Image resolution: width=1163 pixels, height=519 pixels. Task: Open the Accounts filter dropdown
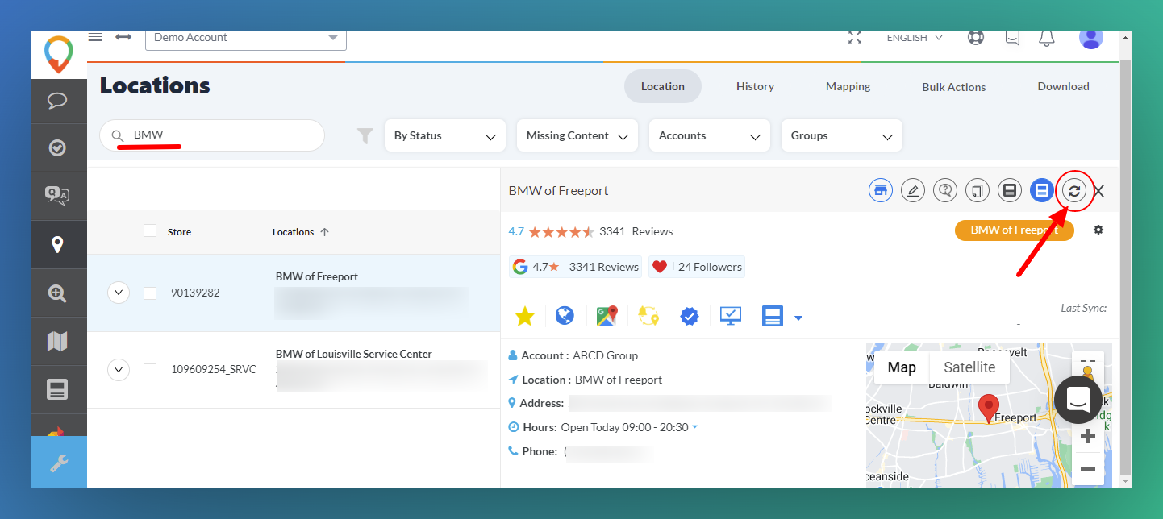point(710,135)
